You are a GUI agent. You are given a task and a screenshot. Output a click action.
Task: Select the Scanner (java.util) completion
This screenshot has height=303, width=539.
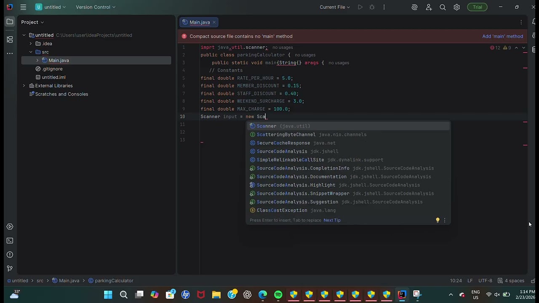tap(348, 126)
